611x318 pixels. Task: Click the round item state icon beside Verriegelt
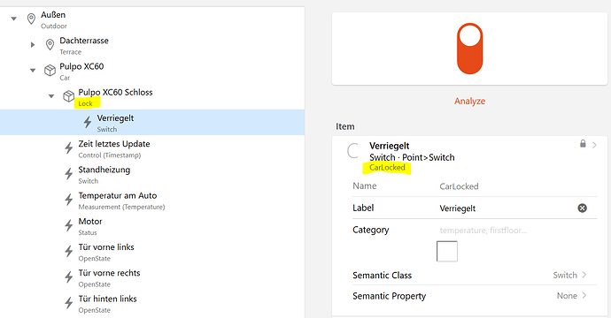(353, 150)
